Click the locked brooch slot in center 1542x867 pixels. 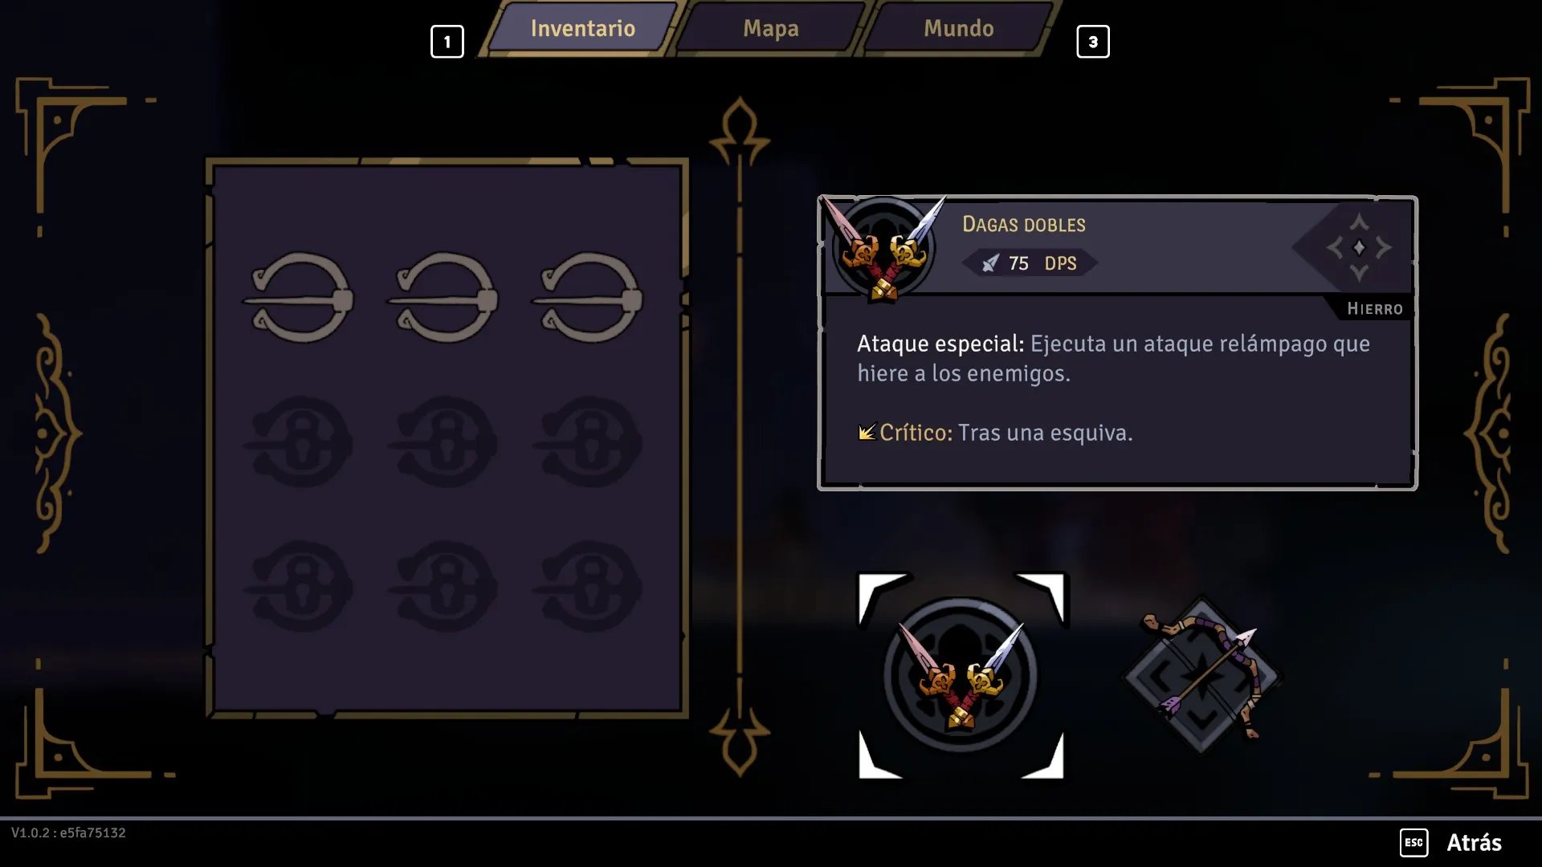443,442
